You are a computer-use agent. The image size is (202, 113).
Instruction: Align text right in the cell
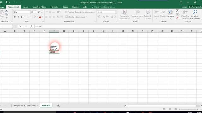click(53, 17)
